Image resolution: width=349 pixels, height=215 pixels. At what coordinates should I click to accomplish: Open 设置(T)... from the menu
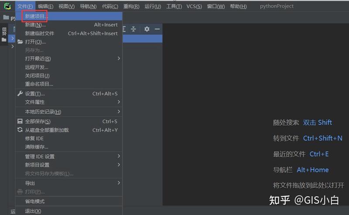69,94
